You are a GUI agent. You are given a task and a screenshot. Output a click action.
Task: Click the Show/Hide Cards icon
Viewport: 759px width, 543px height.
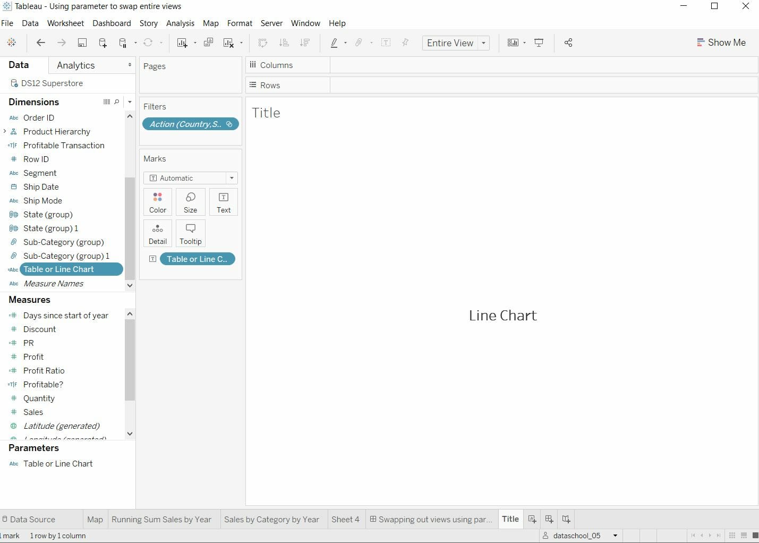[x=513, y=43]
